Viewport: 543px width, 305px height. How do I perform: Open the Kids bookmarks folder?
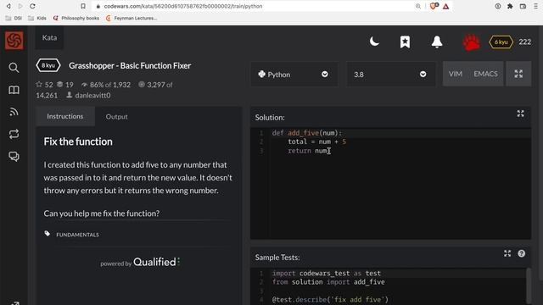click(x=37, y=18)
